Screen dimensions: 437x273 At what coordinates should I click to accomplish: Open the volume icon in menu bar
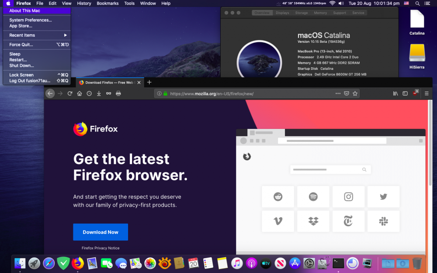point(341,3)
